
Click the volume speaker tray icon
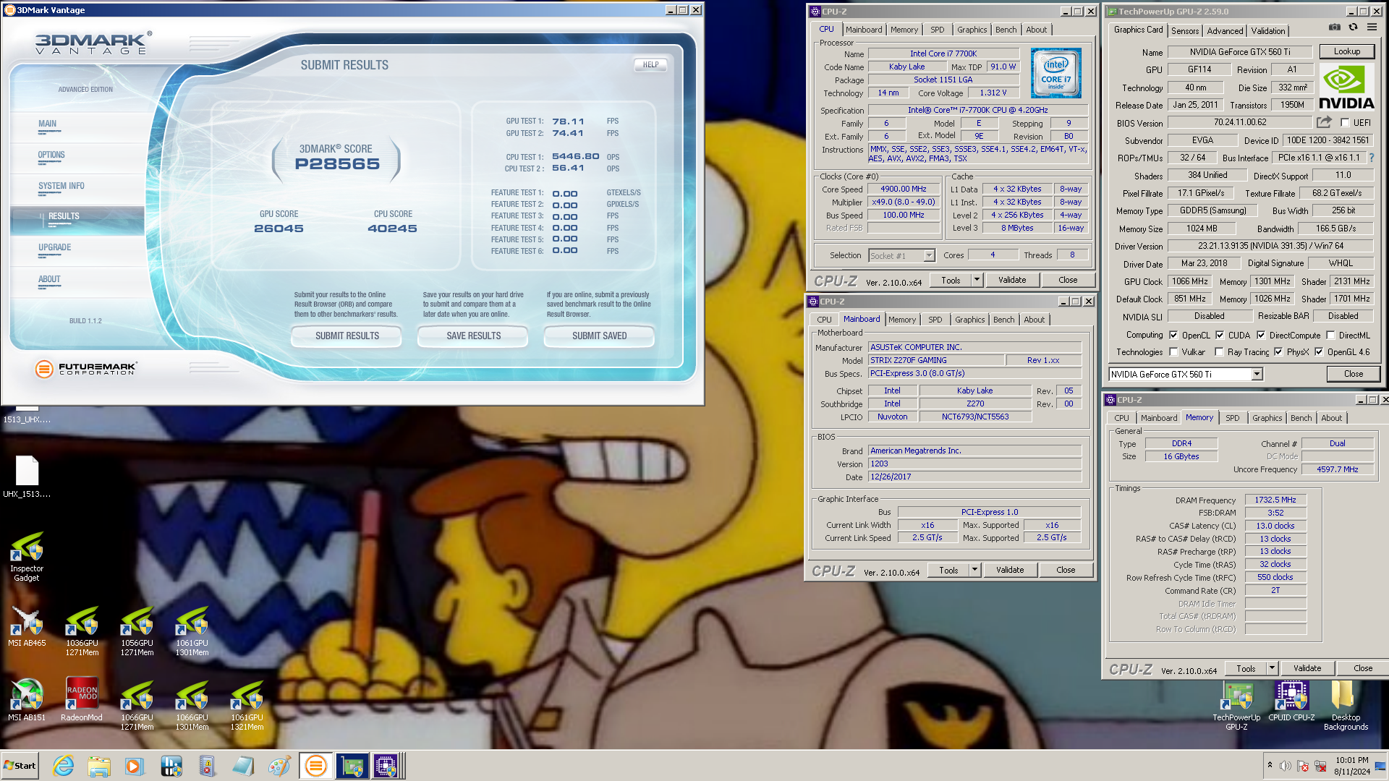1285,766
